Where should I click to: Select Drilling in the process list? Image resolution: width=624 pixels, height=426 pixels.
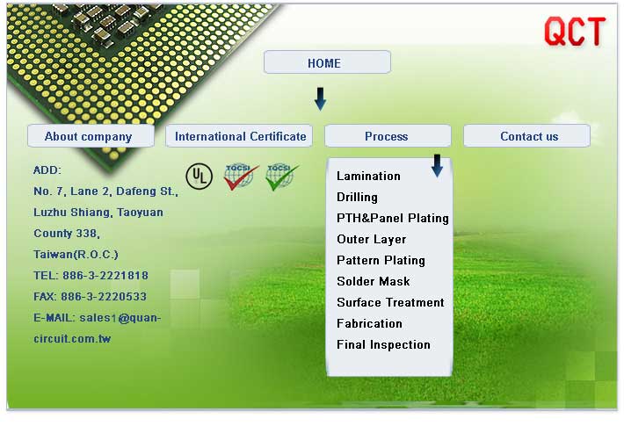357,198
